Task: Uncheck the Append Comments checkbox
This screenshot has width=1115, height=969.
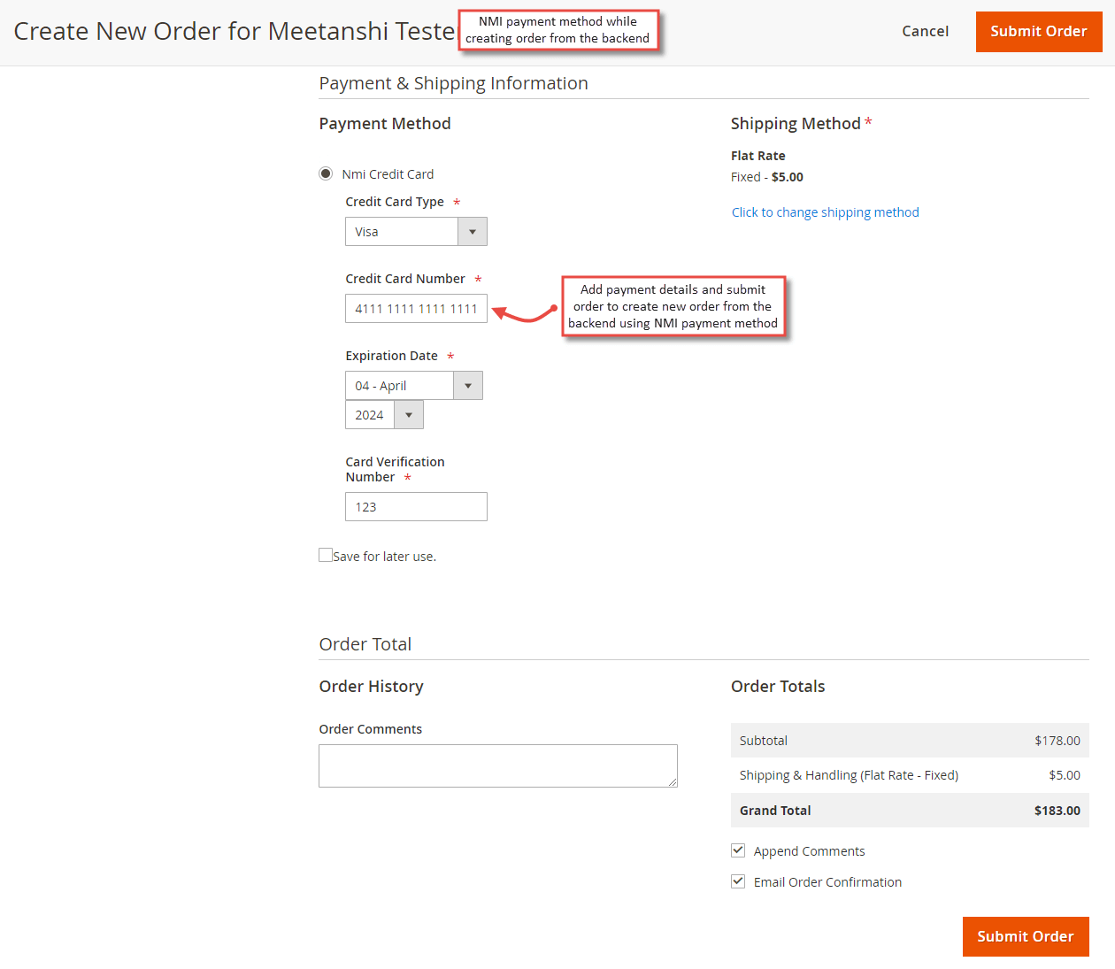Action: pos(738,850)
